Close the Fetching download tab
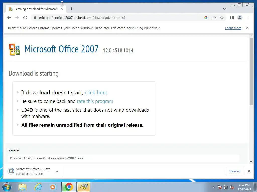Screen dimensions: 257x192 pos(62,9)
